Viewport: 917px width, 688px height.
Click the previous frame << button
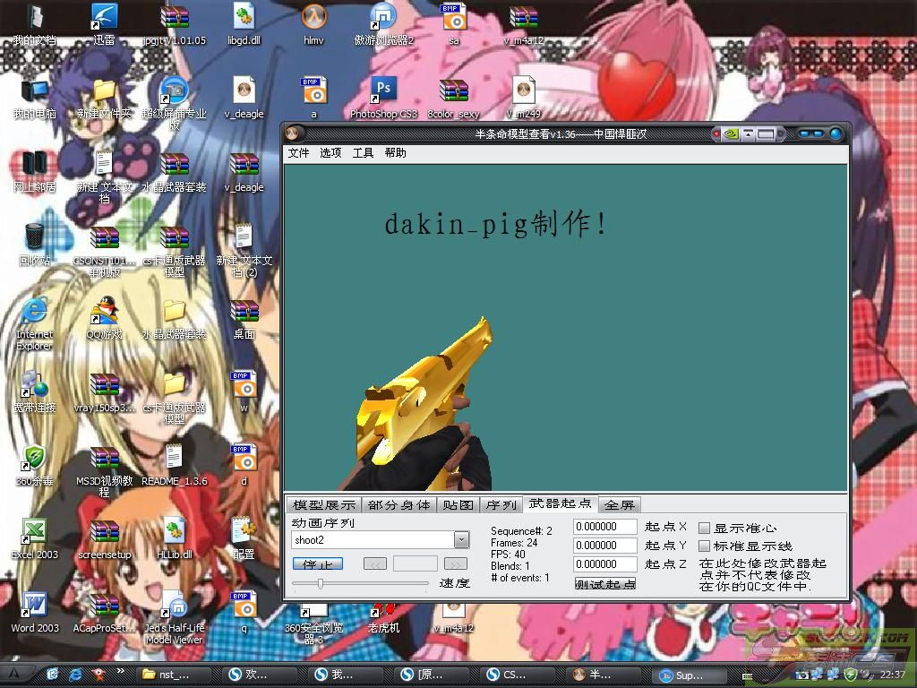[x=375, y=564]
